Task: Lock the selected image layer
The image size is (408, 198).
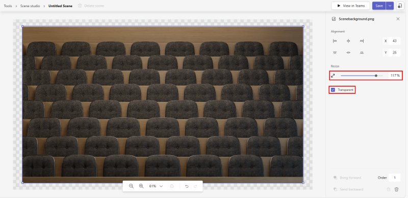Action: [x=389, y=189]
